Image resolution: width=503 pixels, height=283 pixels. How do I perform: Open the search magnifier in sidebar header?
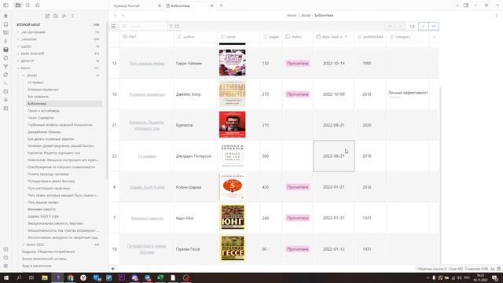tap(28, 6)
